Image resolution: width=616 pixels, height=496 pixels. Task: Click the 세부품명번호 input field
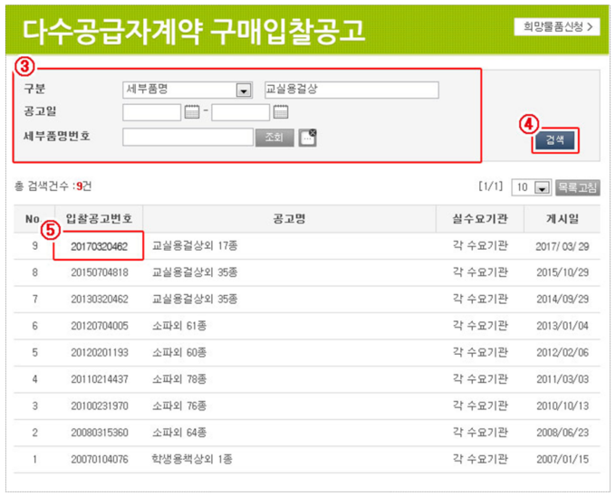pyautogui.click(x=188, y=138)
